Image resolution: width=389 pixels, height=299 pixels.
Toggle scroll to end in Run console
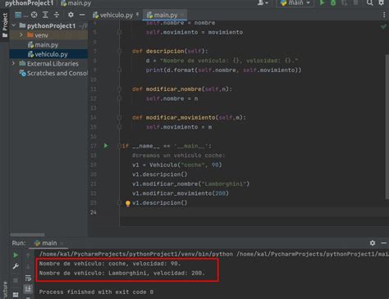(x=28, y=289)
